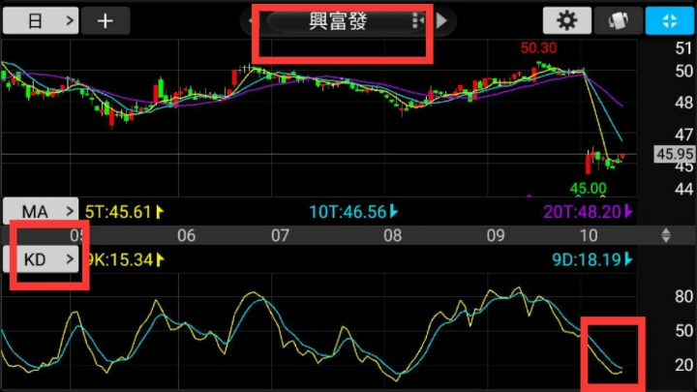Screen dimensions: 697x392
Task: Open the 日 period selector
Action: coord(41,21)
